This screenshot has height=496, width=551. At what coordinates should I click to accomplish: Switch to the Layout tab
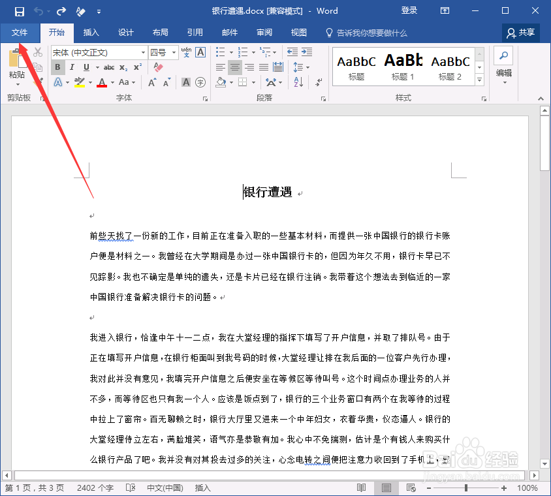160,33
